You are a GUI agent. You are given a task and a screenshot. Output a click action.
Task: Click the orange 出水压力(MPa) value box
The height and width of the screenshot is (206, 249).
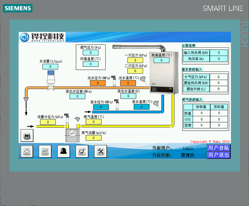tap(97, 83)
